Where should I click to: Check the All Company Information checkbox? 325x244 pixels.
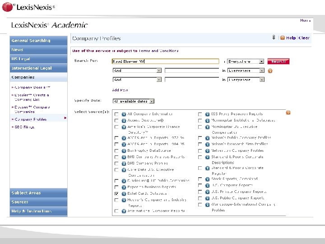(x=116, y=114)
